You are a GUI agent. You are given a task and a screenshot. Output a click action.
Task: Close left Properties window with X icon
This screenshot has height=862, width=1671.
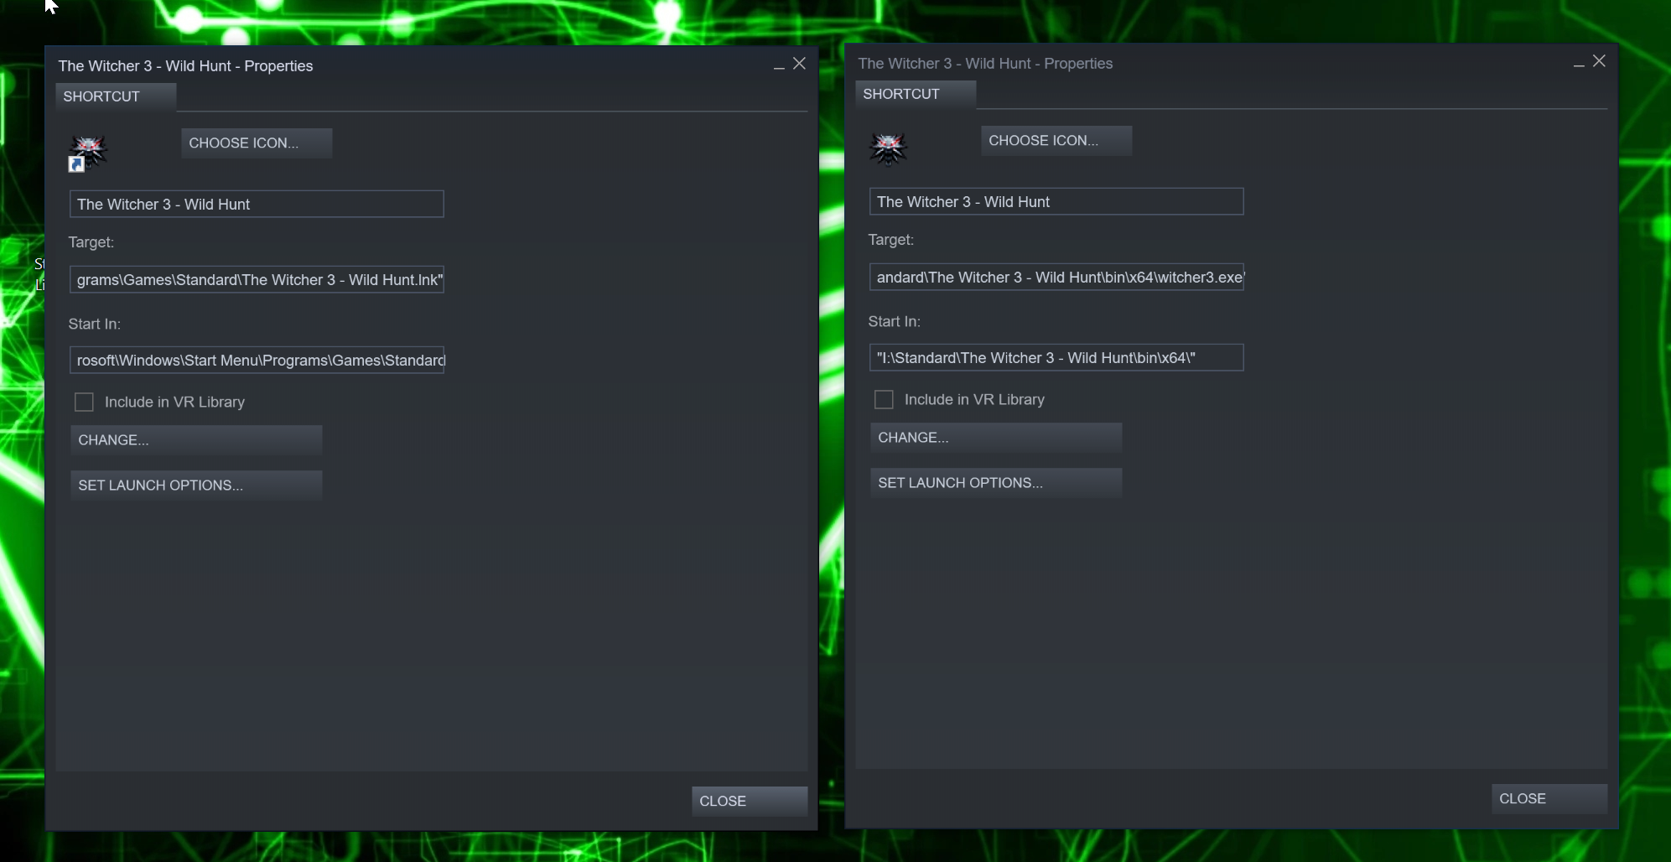tap(799, 64)
